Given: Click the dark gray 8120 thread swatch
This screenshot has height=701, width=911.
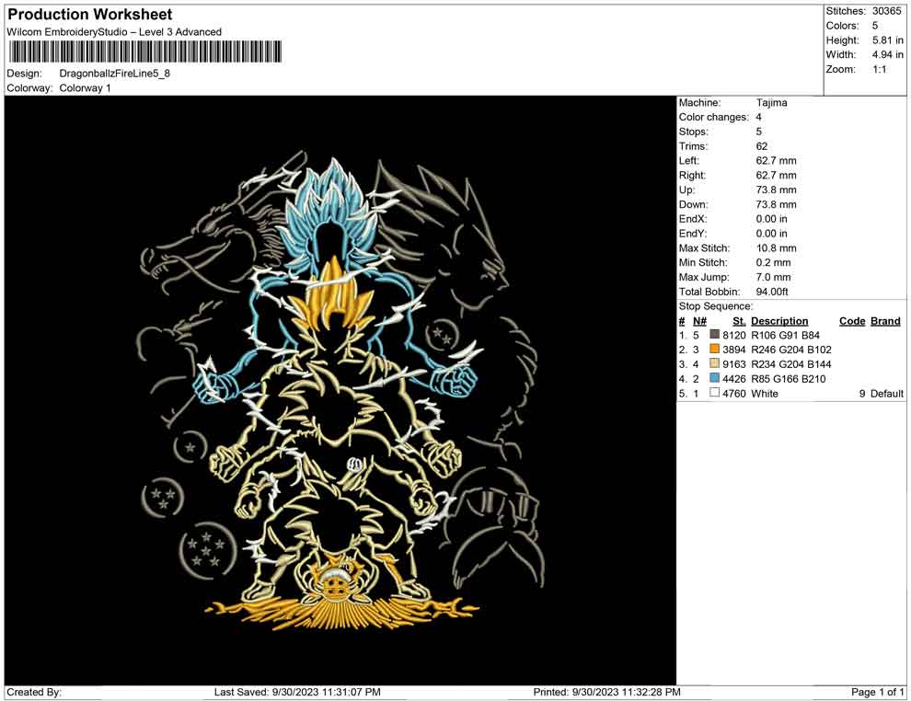Looking at the screenshot, I should coord(715,335).
